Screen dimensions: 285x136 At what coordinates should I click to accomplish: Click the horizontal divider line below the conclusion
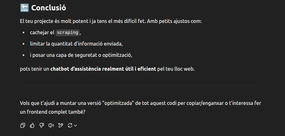click(141, 86)
